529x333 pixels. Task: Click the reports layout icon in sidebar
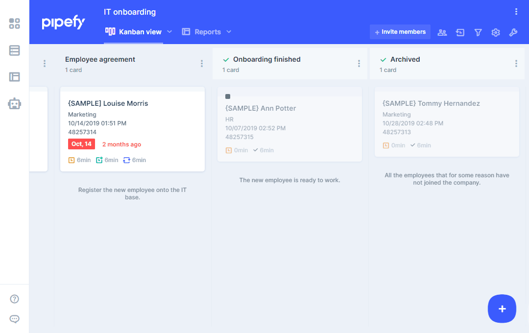point(15,77)
